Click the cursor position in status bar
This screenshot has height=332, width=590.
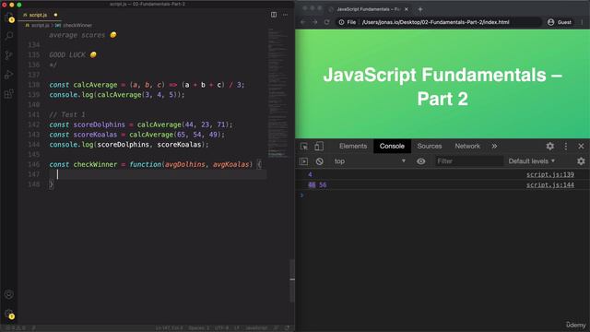(169, 328)
